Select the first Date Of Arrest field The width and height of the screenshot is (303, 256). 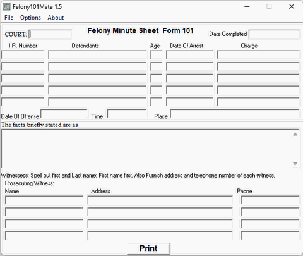point(189,54)
